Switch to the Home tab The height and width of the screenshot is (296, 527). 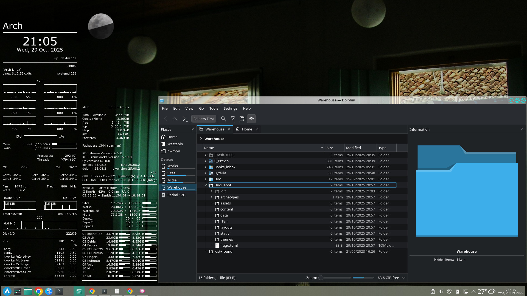tap(247, 129)
